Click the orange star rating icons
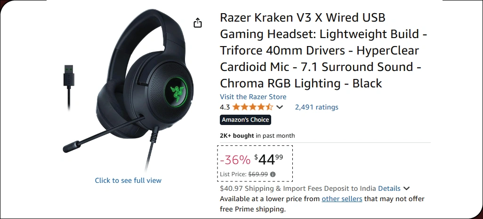Viewport: 483px width, 219px height. pos(253,107)
